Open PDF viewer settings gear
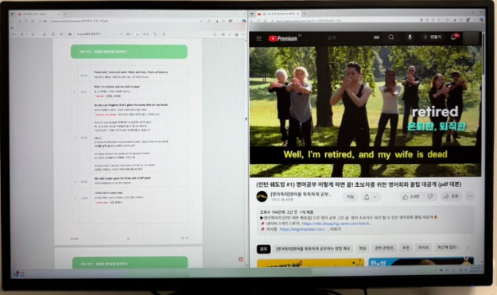Image resolution: width=497 pixels, height=295 pixels. 236,34
